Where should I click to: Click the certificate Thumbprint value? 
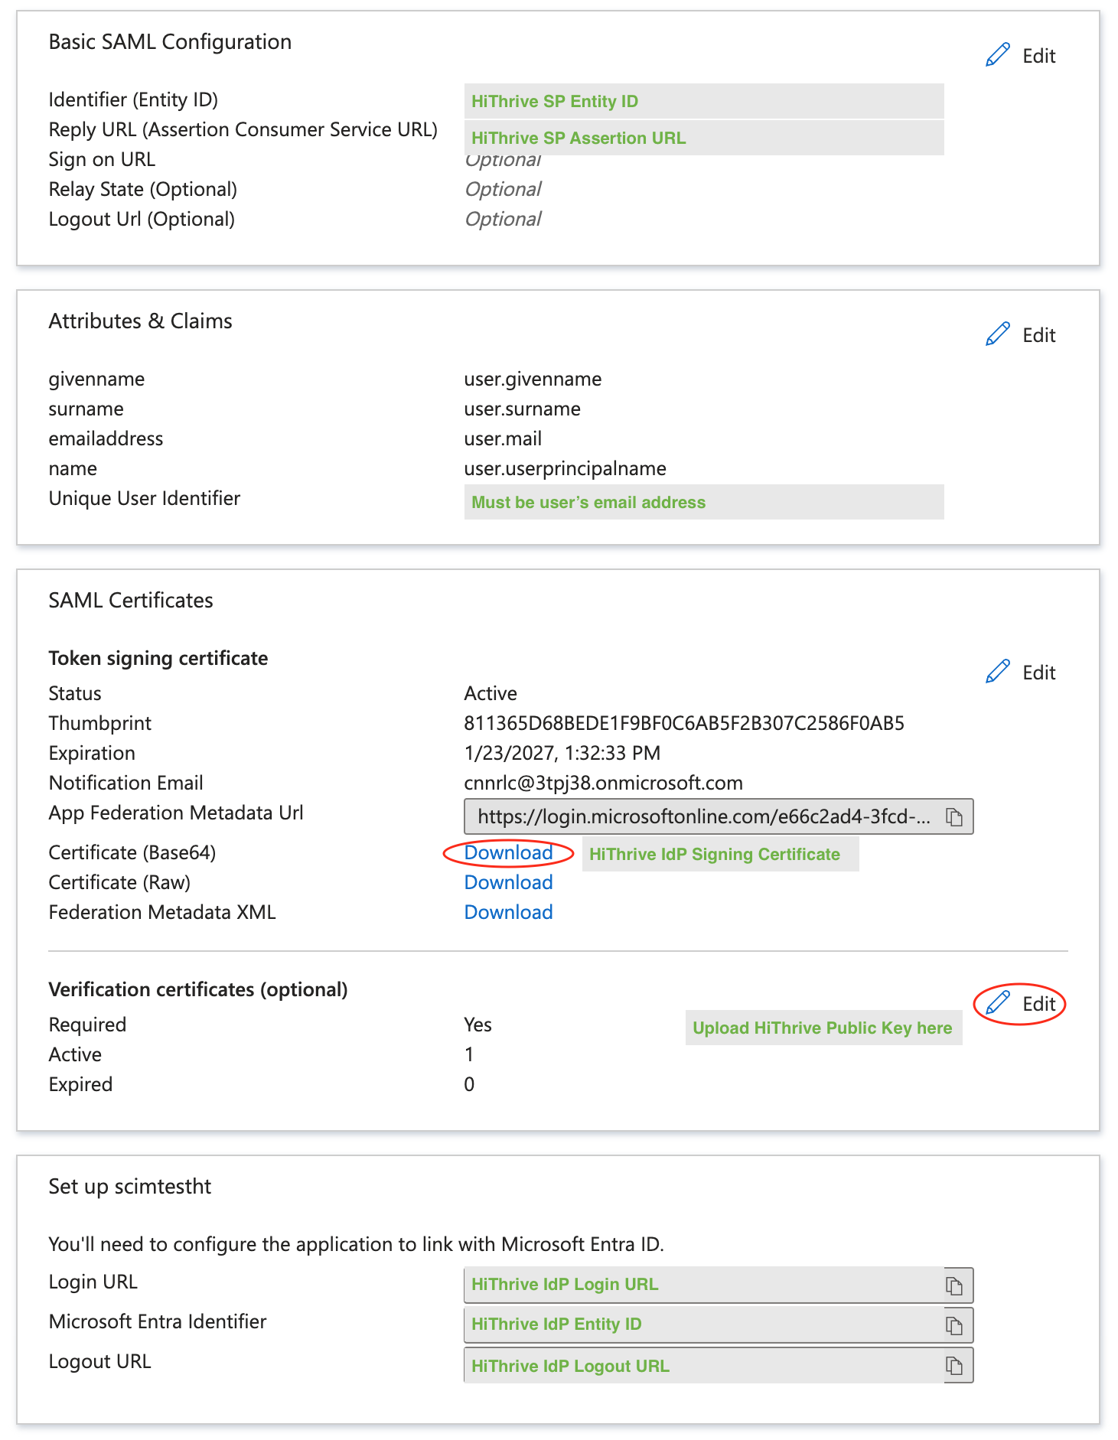(x=684, y=723)
